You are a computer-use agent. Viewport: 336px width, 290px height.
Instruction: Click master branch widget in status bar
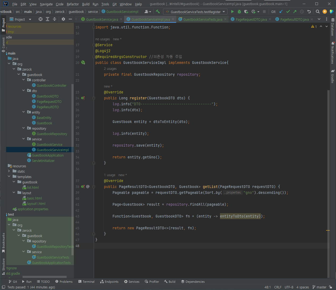[320, 287]
